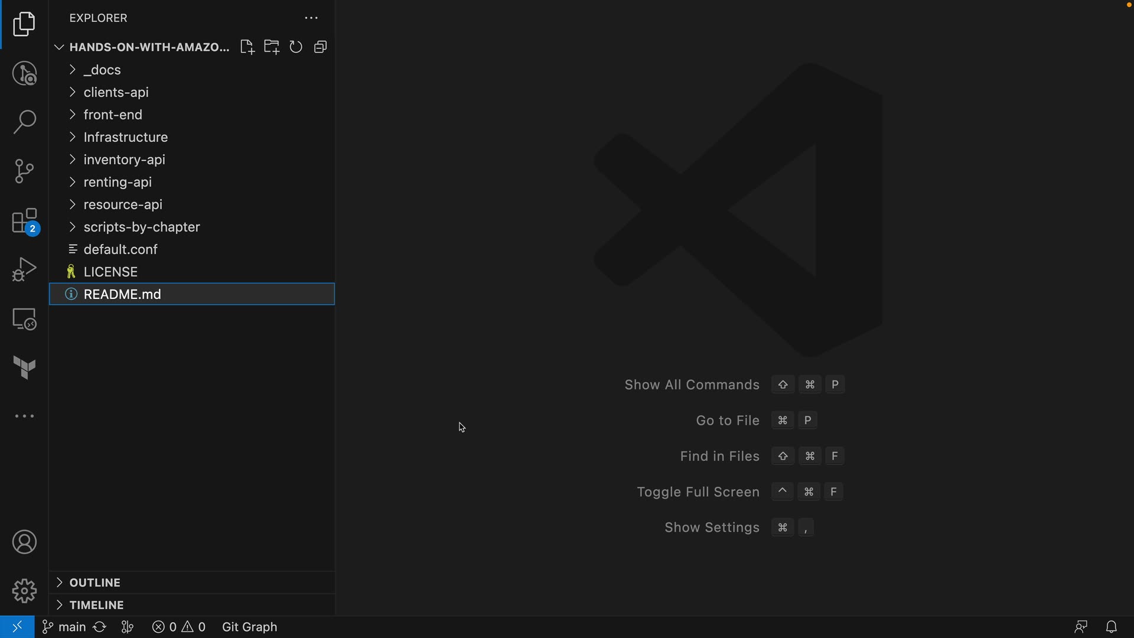The width and height of the screenshot is (1134, 638).
Task: Open notifications bell in status bar
Action: pyautogui.click(x=1111, y=627)
